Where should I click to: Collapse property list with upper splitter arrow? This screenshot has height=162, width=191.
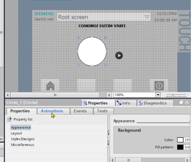pos(109,134)
